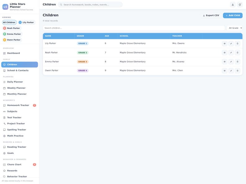The width and height of the screenshot is (246, 184).
Task: Click the Math Practice icon
Action: coord(4,136)
